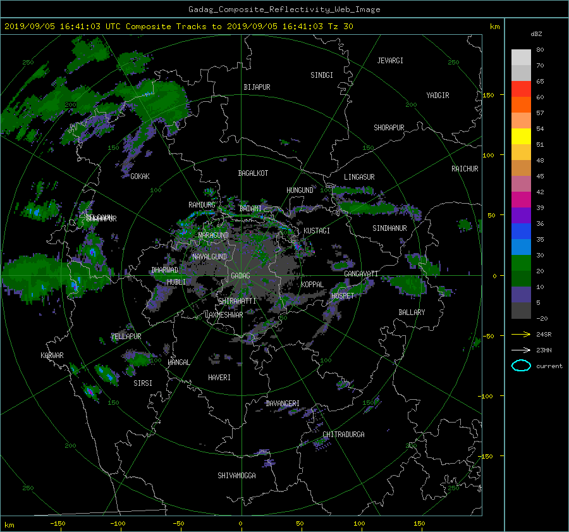Click the SHIRAHATTI city label
569x532 pixels.
pyautogui.click(x=237, y=301)
